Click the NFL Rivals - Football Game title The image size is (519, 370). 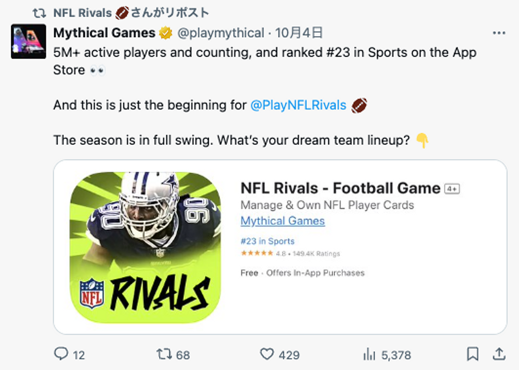tap(340, 189)
